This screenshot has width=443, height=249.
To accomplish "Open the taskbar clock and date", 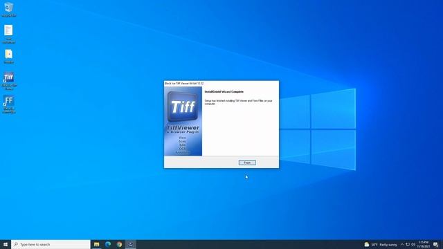I will 423,244.
